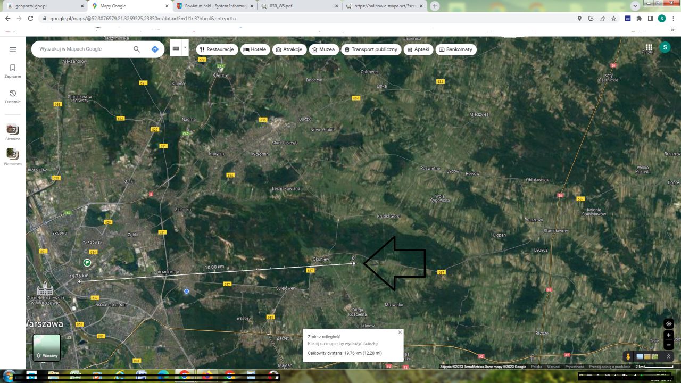Click the blue directions icon

pyautogui.click(x=155, y=49)
